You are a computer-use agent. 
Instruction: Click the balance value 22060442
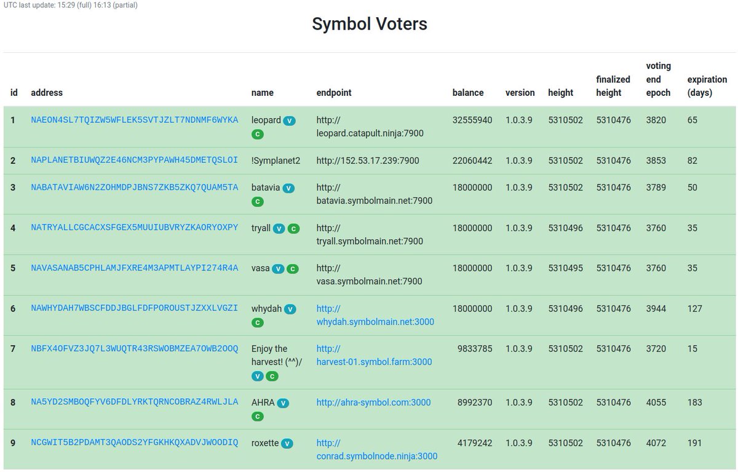pos(472,160)
